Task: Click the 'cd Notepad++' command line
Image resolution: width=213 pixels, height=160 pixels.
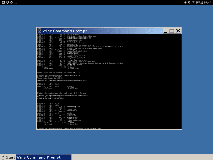Action: tap(62, 93)
